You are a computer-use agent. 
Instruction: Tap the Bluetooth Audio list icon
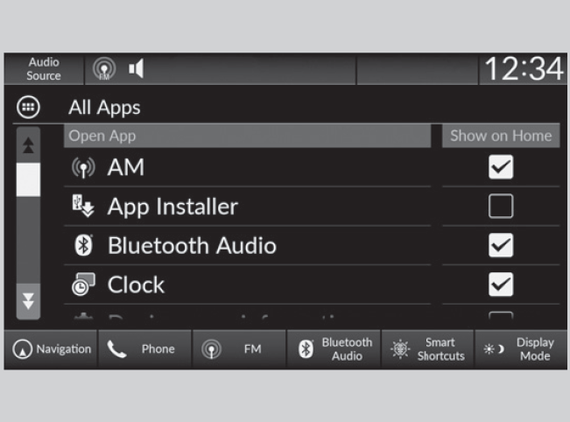82,246
